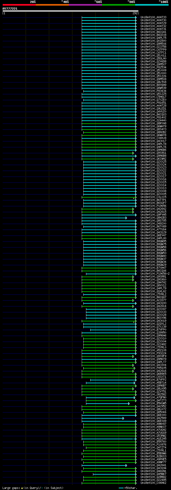Image resolution: width=171 pixels, height=490 pixels.
Task: Select the UniRef100_Q42642 label
Action: click(153, 209)
